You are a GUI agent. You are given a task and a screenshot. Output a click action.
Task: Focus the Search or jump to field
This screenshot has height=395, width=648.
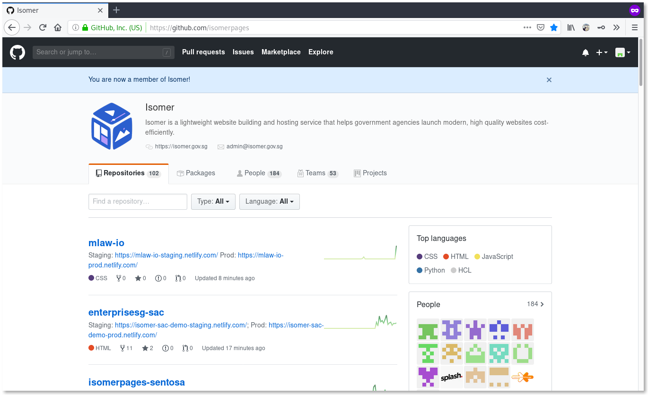pos(103,52)
